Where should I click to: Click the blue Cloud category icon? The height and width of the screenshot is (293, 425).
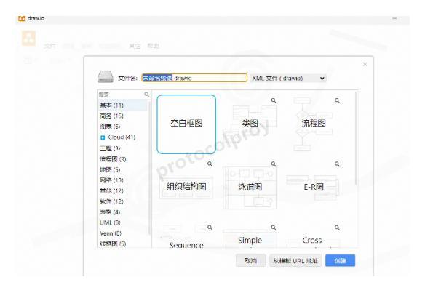tap(103, 137)
